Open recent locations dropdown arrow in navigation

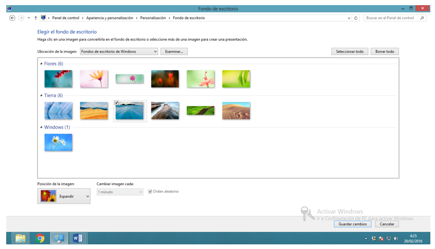coord(29,18)
